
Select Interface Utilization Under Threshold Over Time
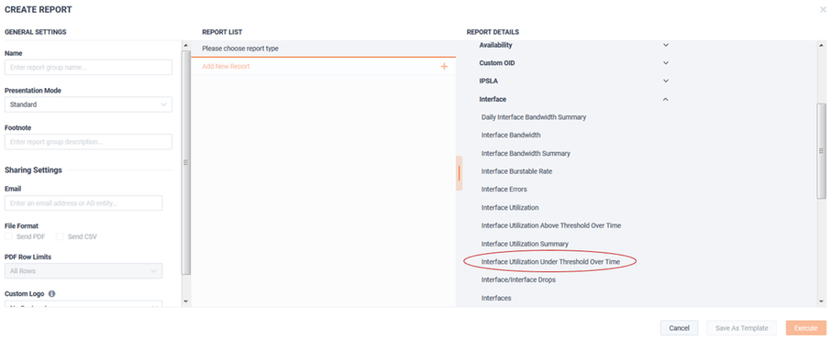(550, 262)
